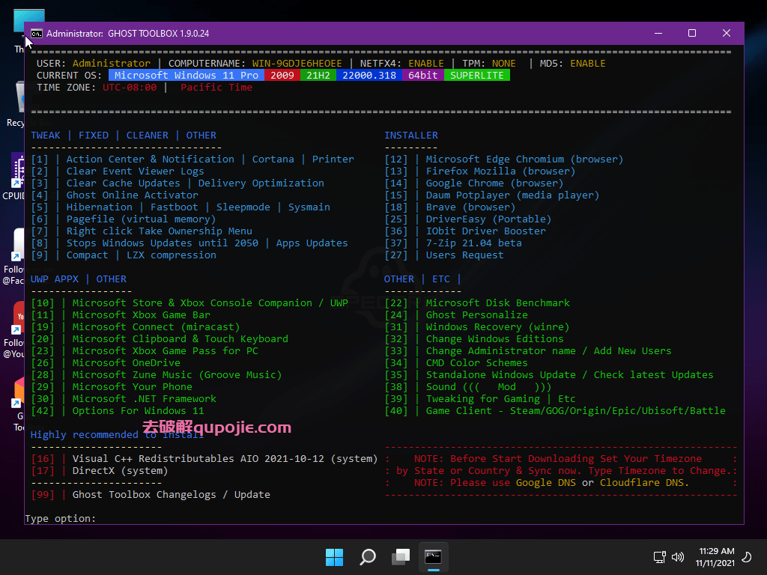Click the green "SUPERLITE" badge
Screen dimensions: 767x575
point(477,76)
